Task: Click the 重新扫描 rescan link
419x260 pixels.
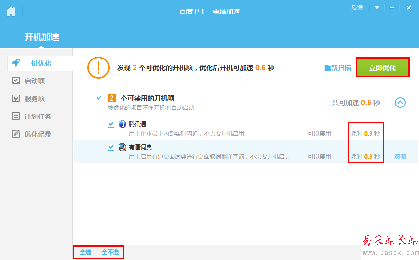Action: [x=338, y=68]
